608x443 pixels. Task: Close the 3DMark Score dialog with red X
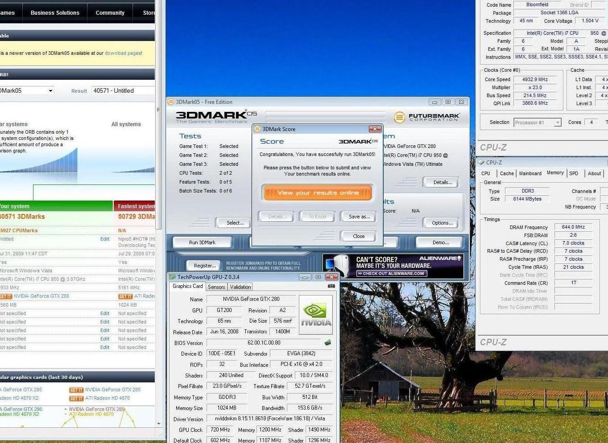tap(375, 129)
